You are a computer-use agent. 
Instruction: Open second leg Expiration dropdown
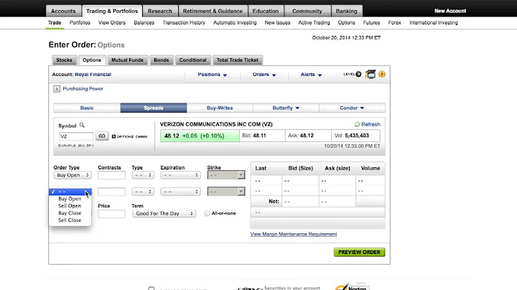[180, 192]
